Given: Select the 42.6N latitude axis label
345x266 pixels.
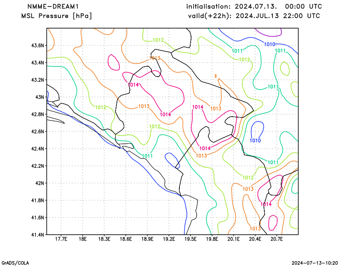Looking at the screenshot, I should tap(38, 132).
